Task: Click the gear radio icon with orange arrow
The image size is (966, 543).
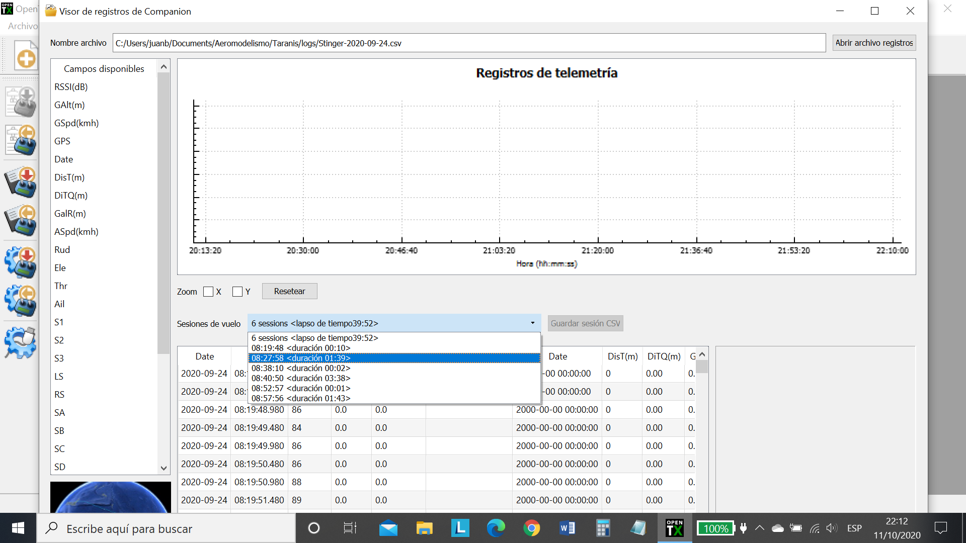Action: 21,301
